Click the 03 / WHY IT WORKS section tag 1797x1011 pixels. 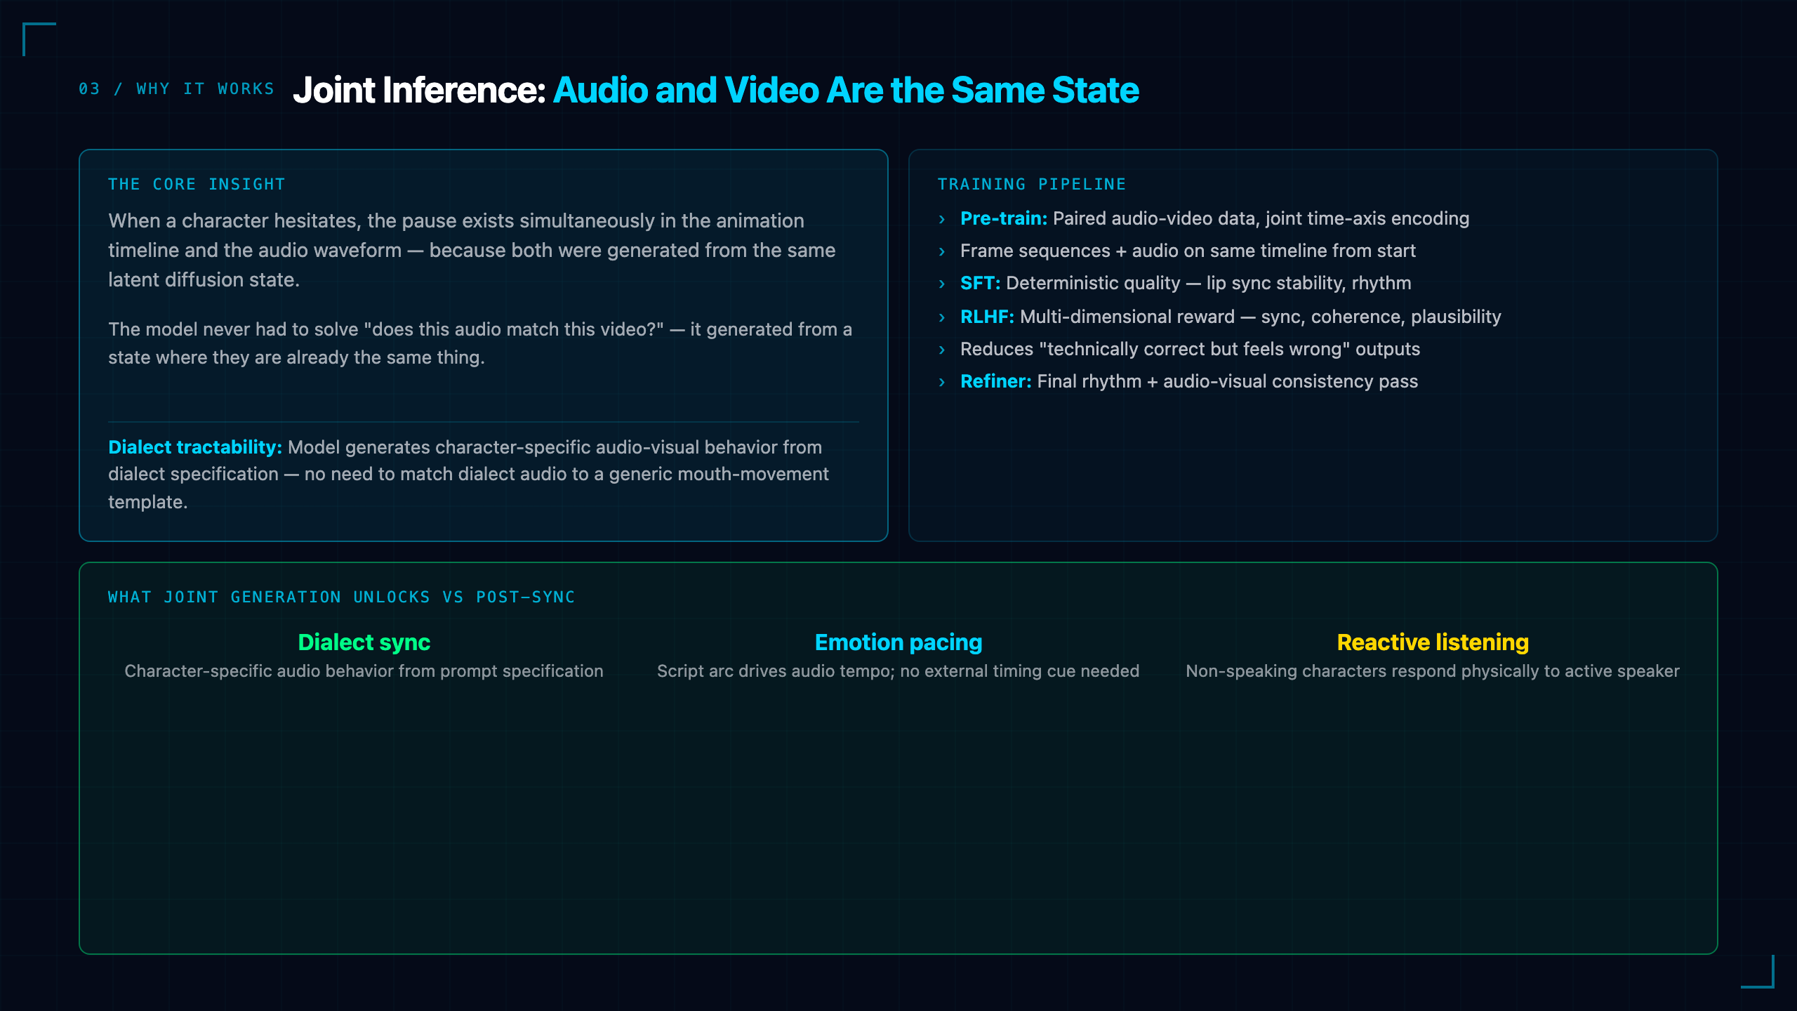coord(176,89)
